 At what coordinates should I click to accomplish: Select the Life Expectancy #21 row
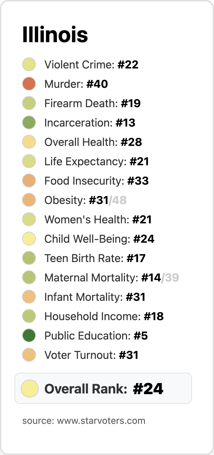(97, 161)
